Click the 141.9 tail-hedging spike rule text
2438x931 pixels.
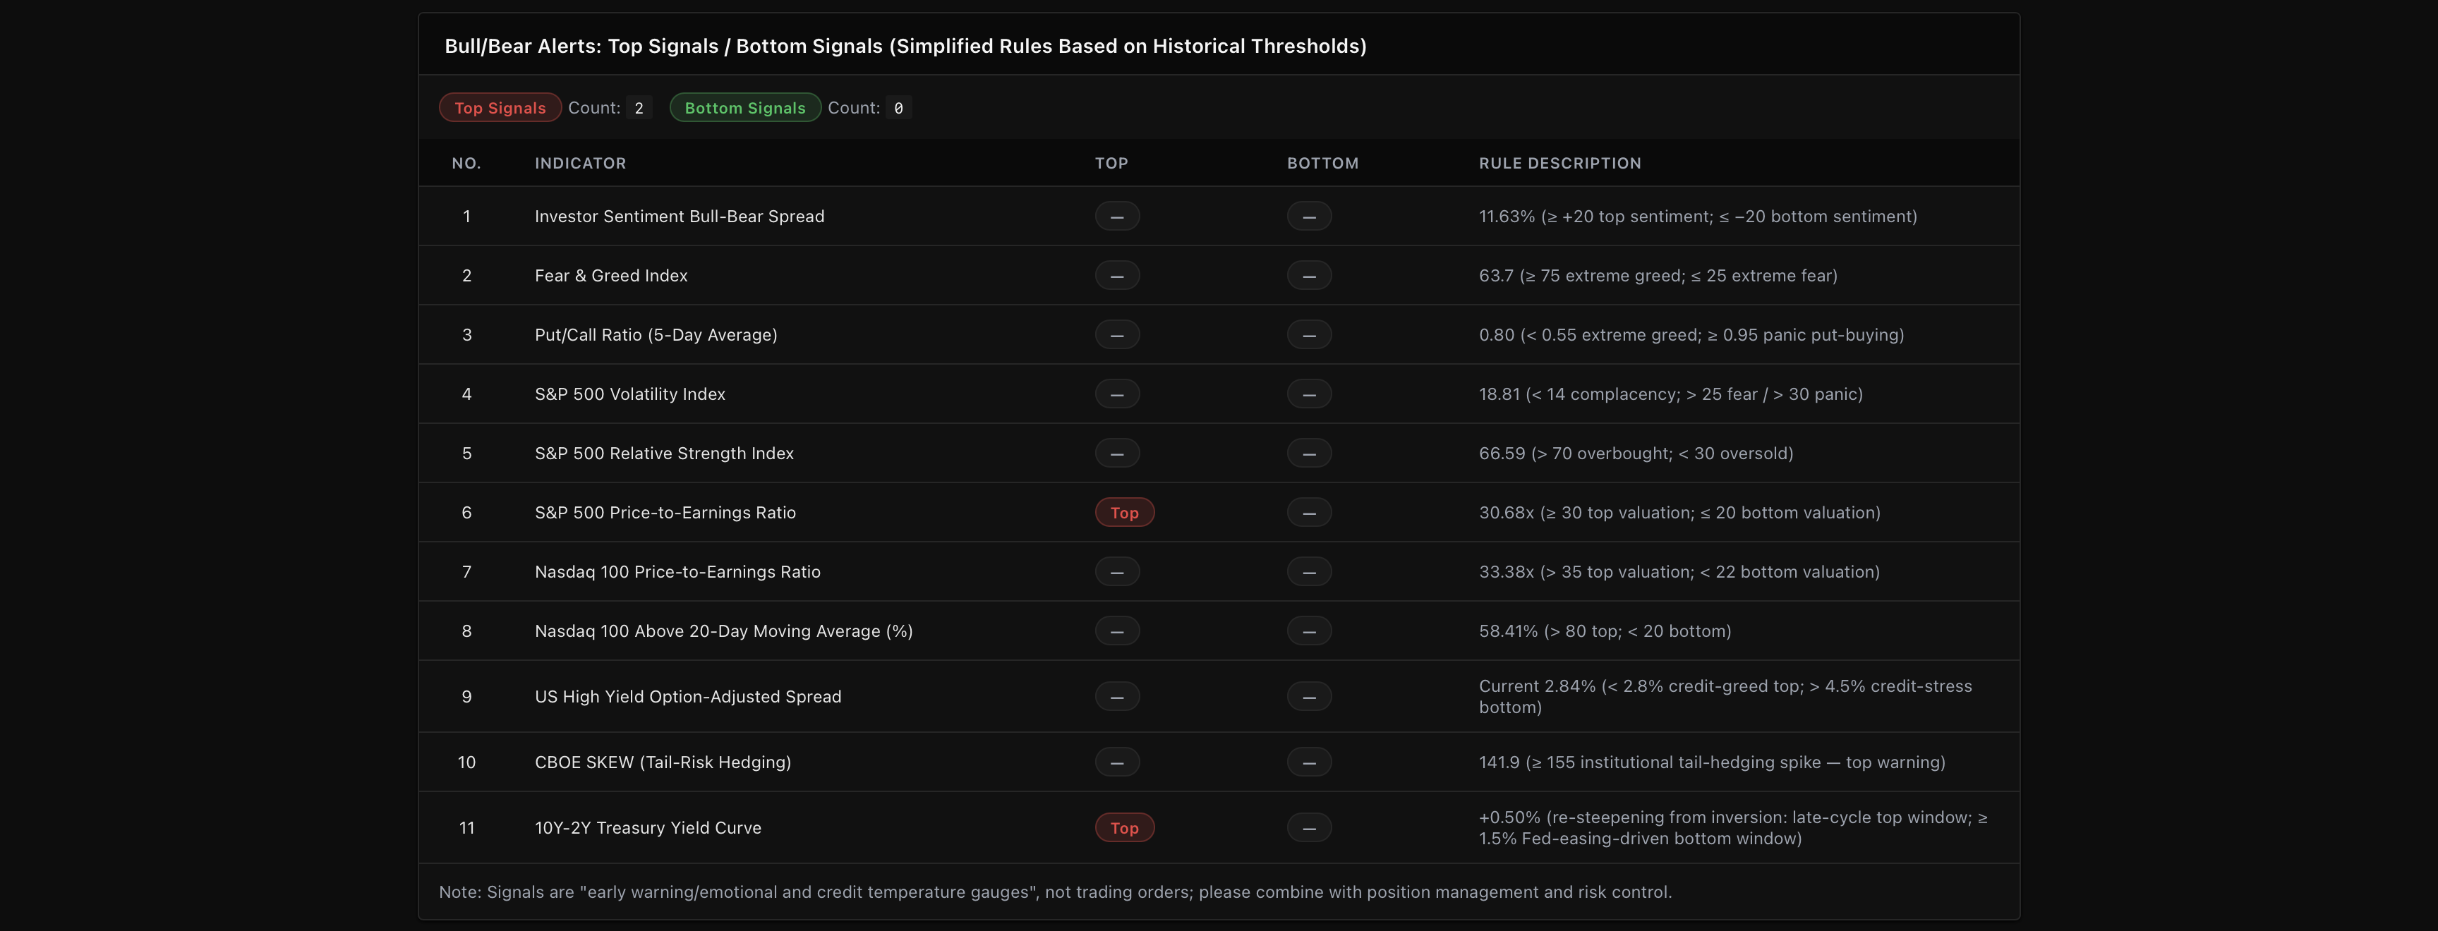(1712, 762)
